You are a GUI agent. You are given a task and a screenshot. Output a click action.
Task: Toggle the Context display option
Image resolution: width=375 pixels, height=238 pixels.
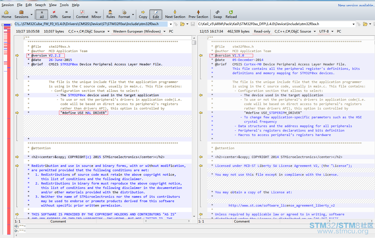tap(82, 14)
